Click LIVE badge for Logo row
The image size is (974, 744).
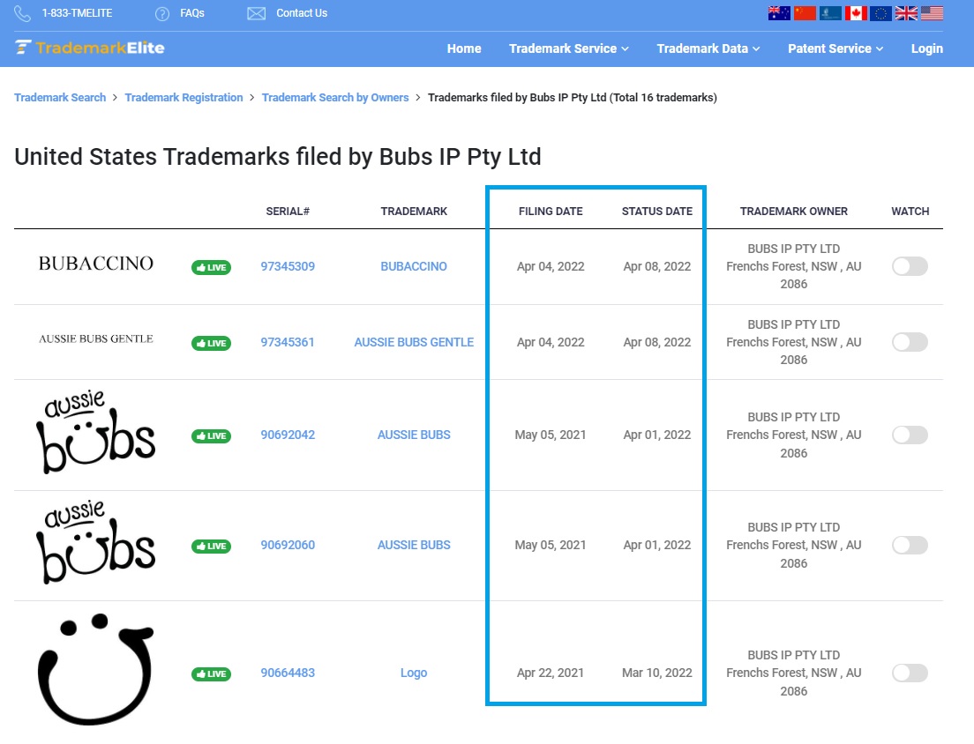click(211, 673)
